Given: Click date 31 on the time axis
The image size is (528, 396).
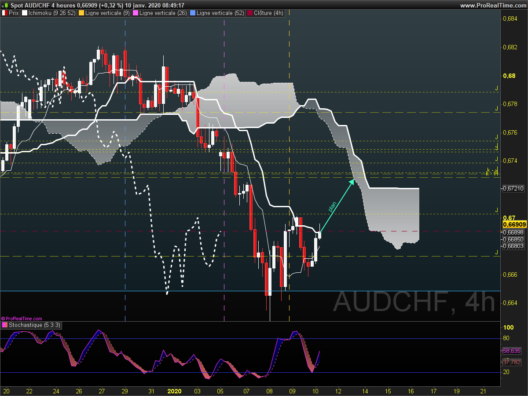Looking at the screenshot, I should tap(152, 391).
